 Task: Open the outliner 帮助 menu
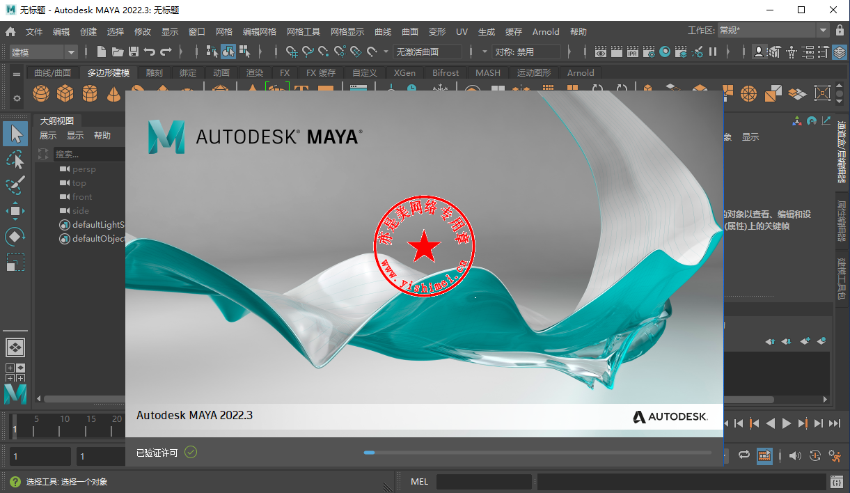102,136
